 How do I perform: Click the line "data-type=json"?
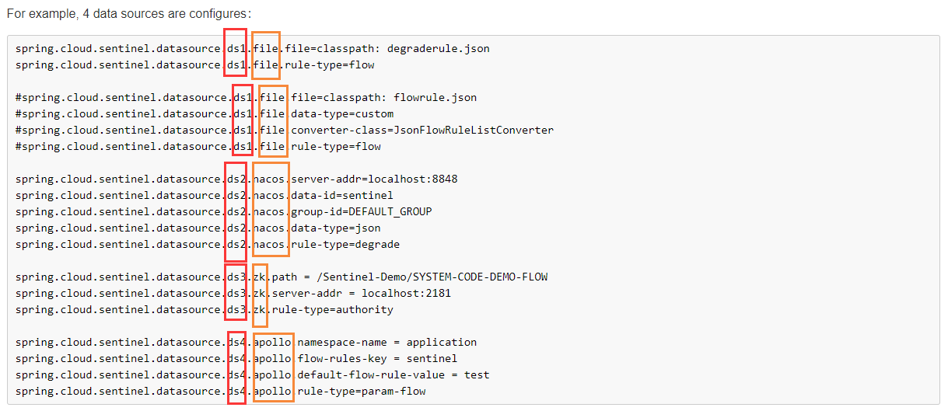pyautogui.click(x=198, y=228)
